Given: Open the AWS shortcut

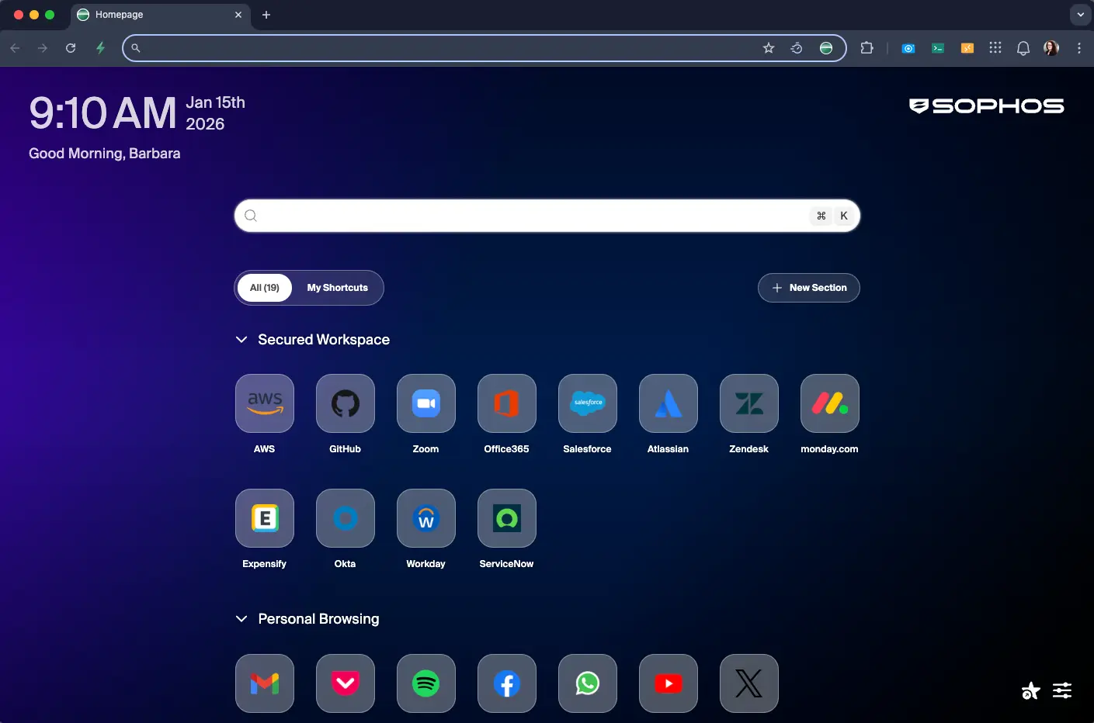Looking at the screenshot, I should tap(265, 403).
